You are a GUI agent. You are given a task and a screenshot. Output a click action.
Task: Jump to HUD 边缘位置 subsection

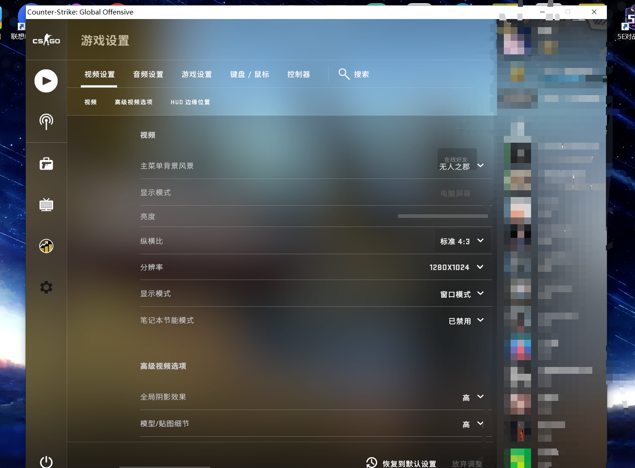point(191,102)
